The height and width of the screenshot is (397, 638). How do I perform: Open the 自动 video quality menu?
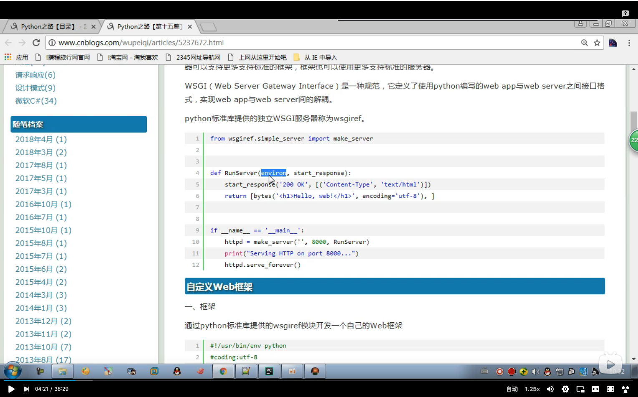512,389
